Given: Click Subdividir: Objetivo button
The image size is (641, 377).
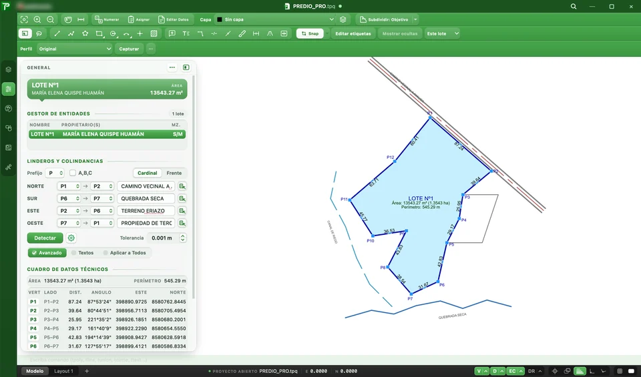Looking at the screenshot, I should [x=384, y=19].
